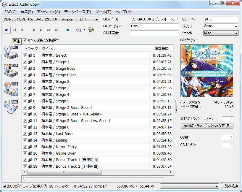The image size is (242, 192).
Task: Click the music note icon of track 12
Action: coord(30,127)
